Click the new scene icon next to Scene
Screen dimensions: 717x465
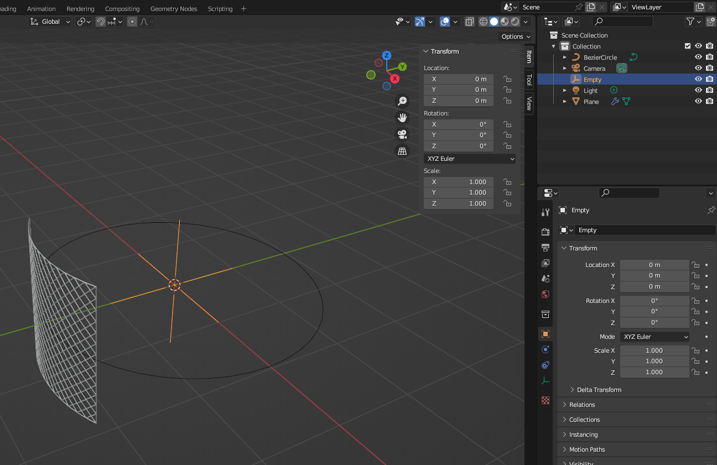click(x=591, y=7)
